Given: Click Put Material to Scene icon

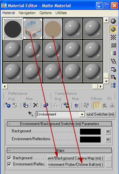Looking at the screenshot, I should [x=15, y=105].
